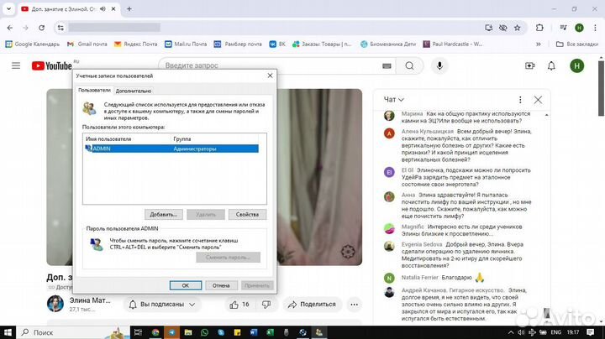Open the Action Center notification icon
Image resolution: width=605 pixels, height=339 pixels.
pyautogui.click(x=590, y=332)
